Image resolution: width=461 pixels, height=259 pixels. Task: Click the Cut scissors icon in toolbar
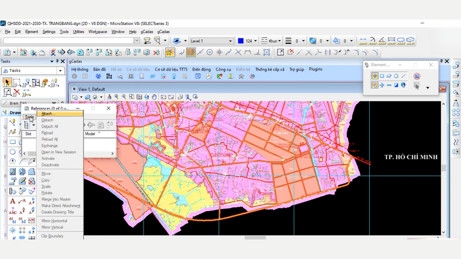33,52
